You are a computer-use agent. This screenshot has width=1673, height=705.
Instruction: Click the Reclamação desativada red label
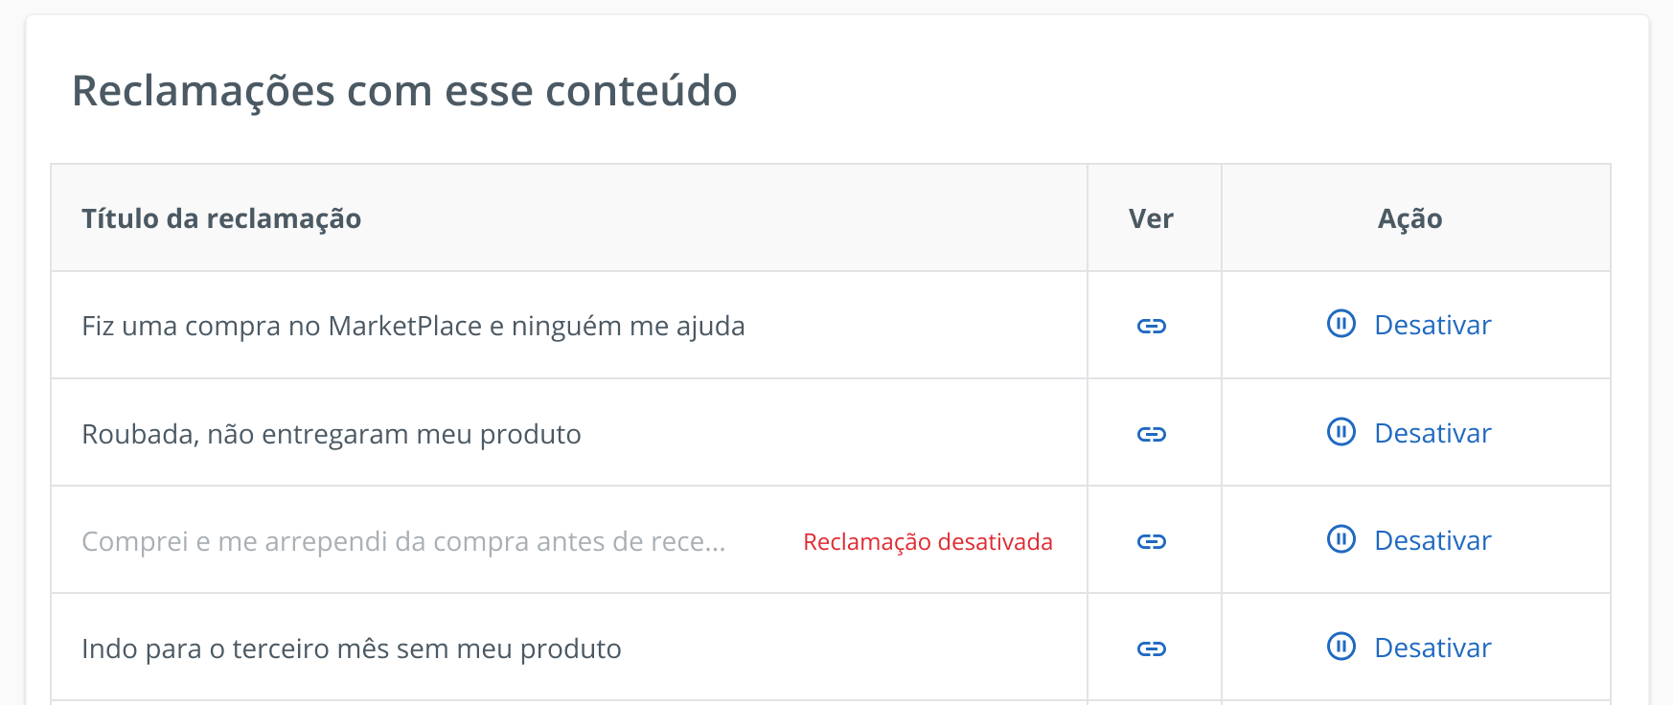click(928, 542)
